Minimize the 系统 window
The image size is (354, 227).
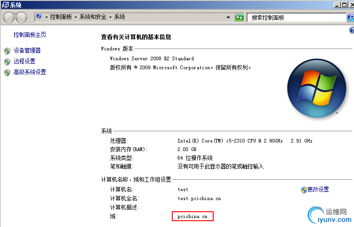(337, 5)
